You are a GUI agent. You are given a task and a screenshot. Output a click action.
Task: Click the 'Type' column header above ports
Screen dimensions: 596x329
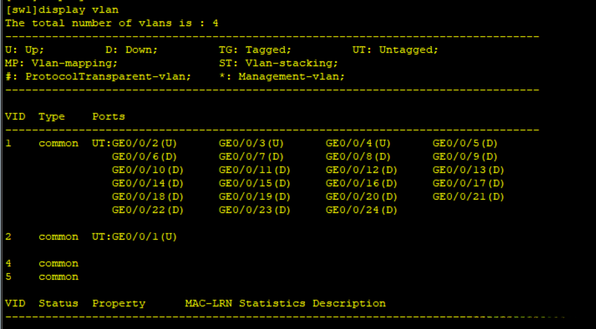pyautogui.click(x=51, y=116)
